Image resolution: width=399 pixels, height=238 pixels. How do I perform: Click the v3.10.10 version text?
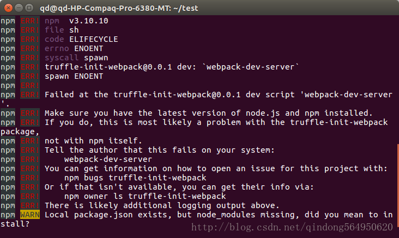click(x=88, y=21)
